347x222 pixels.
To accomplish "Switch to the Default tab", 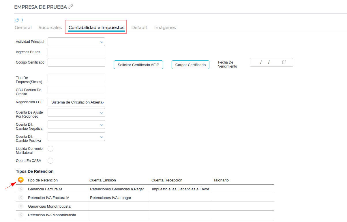I will [139, 28].
